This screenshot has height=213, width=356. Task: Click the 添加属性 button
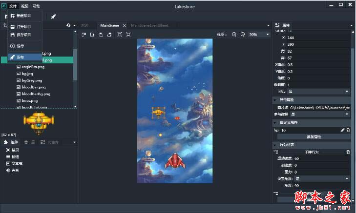tap(314, 136)
